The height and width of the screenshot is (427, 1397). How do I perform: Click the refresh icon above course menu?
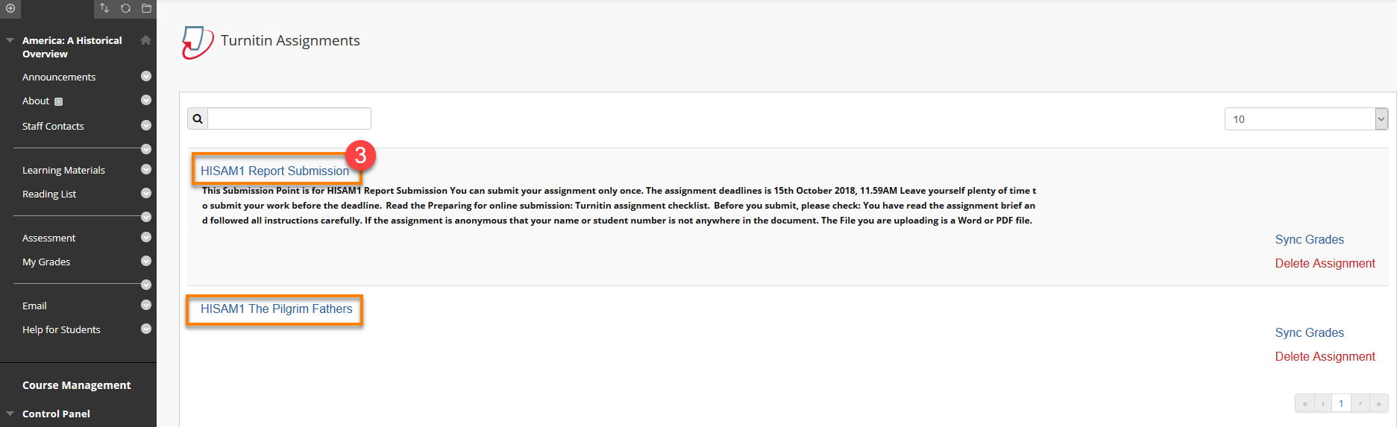coord(125,8)
